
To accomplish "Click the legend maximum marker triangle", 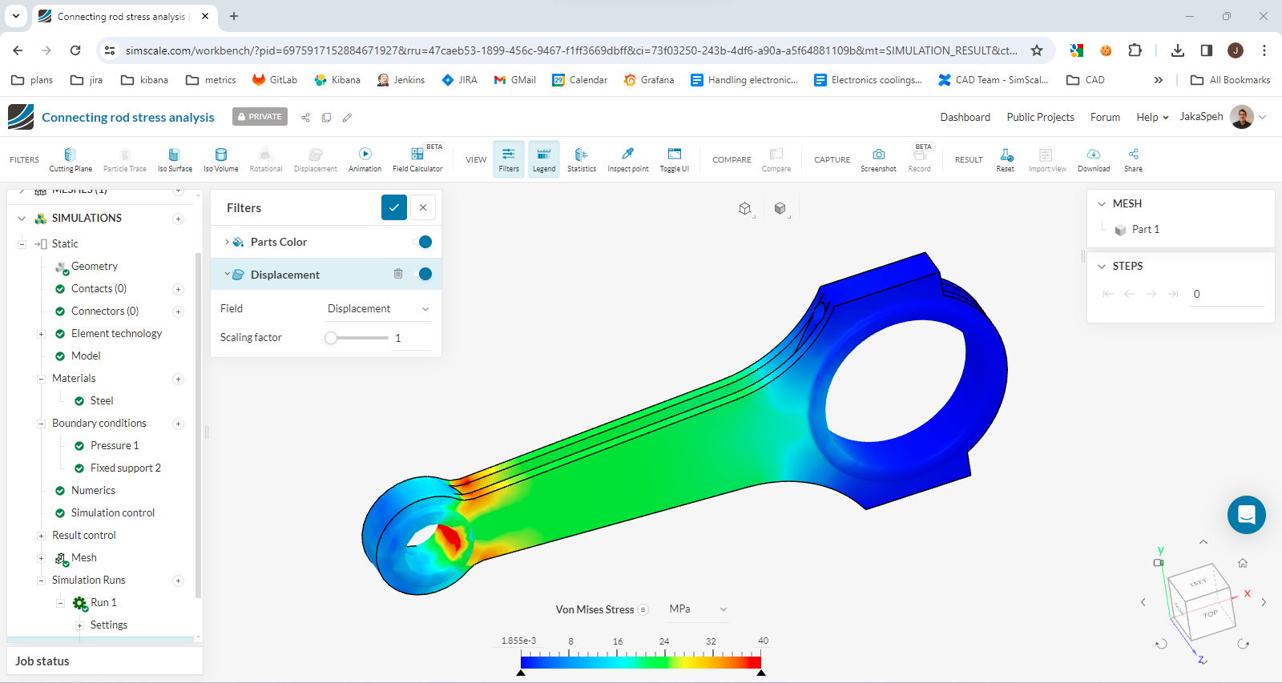I will pyautogui.click(x=761, y=673).
